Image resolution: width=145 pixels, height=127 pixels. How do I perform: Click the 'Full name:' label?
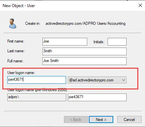(15, 61)
